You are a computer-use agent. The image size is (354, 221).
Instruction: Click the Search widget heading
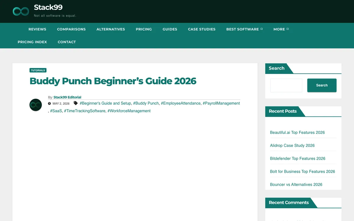[x=276, y=68]
